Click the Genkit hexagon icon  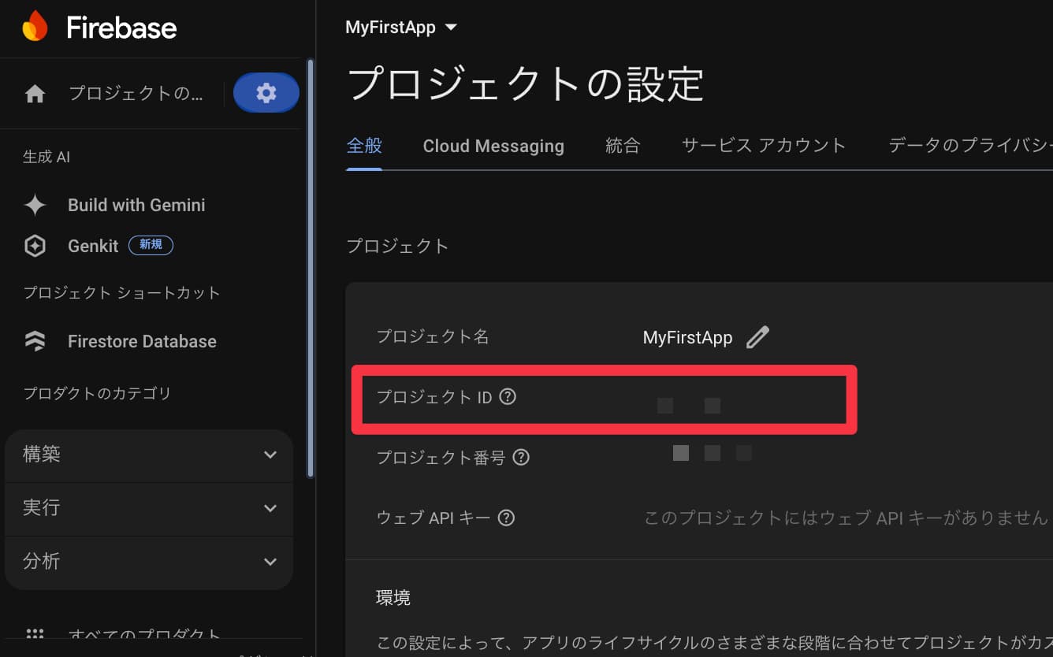35,246
